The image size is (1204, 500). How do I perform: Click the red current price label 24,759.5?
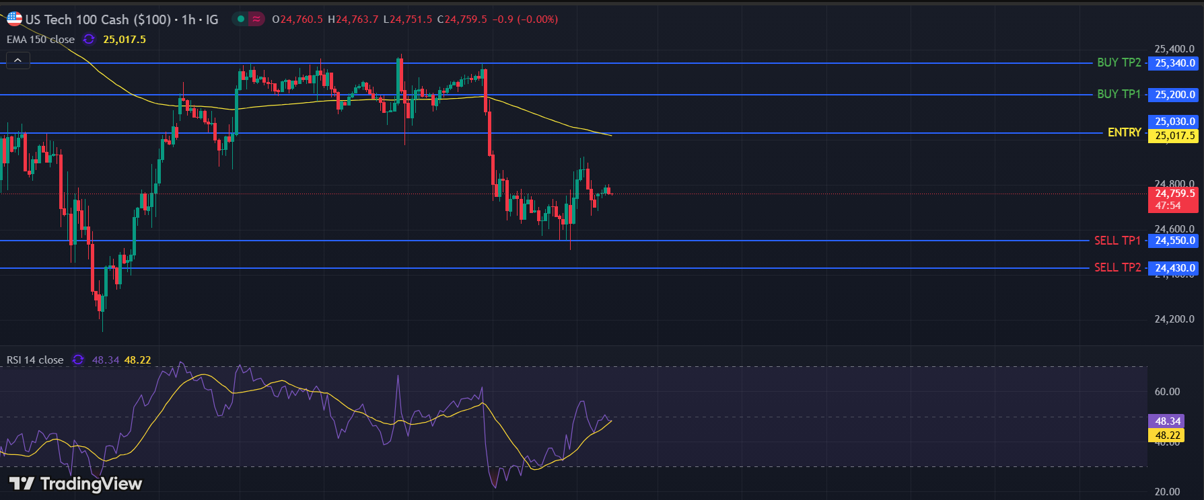(x=1174, y=194)
